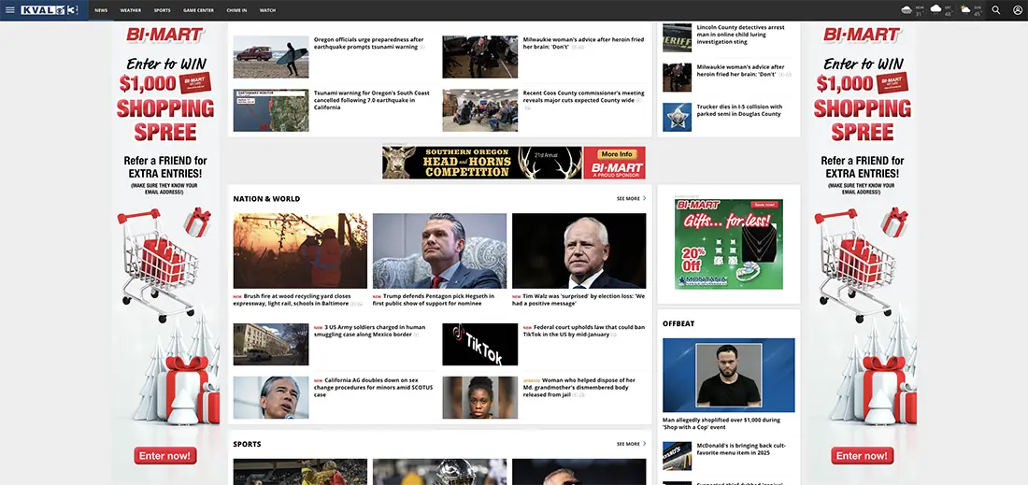Open the Watch menu item
1028x485 pixels.
(267, 10)
